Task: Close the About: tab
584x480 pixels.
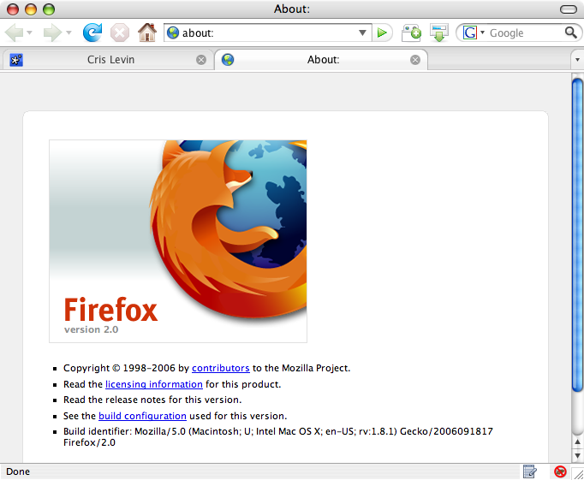Action: pyautogui.click(x=415, y=60)
